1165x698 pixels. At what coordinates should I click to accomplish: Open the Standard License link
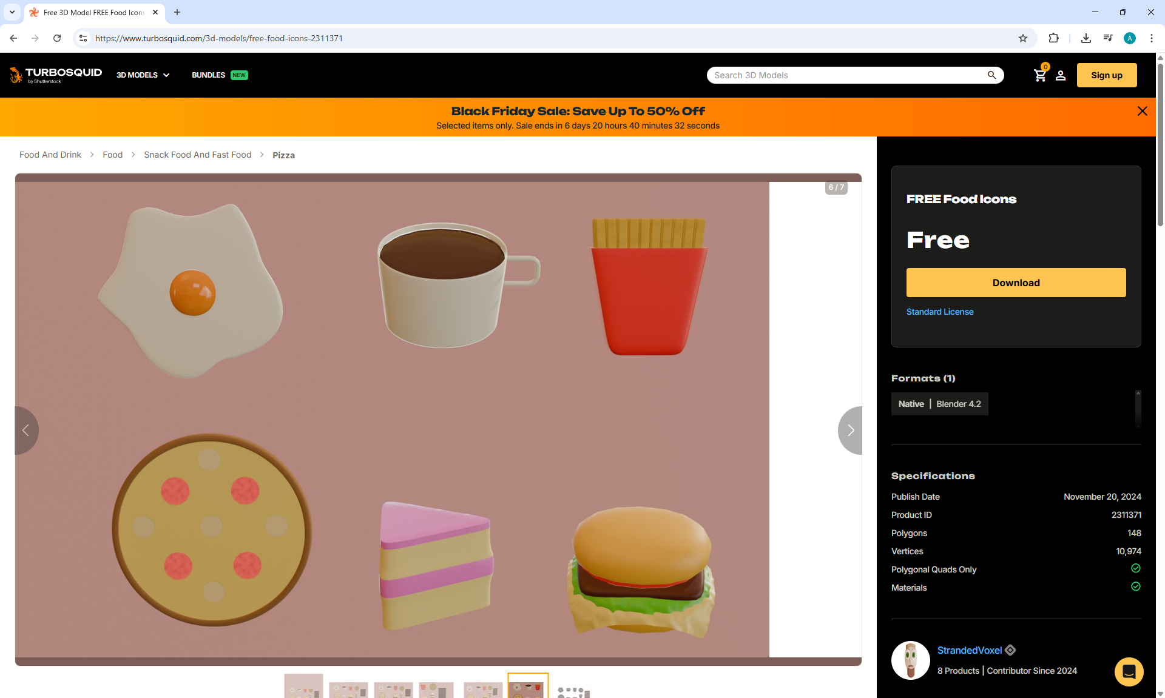click(939, 312)
